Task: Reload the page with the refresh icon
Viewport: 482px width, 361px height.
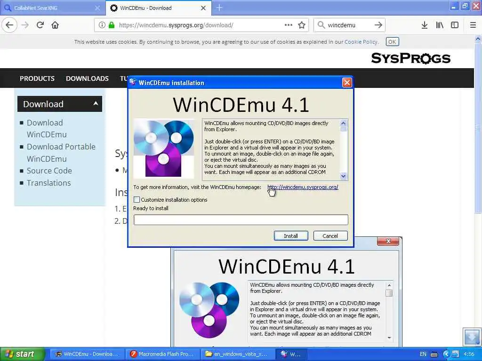Action: [x=40, y=25]
